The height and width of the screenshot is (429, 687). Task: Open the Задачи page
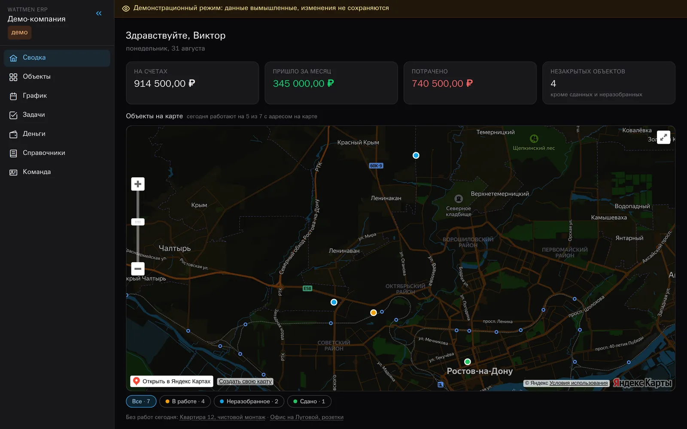coord(57,115)
